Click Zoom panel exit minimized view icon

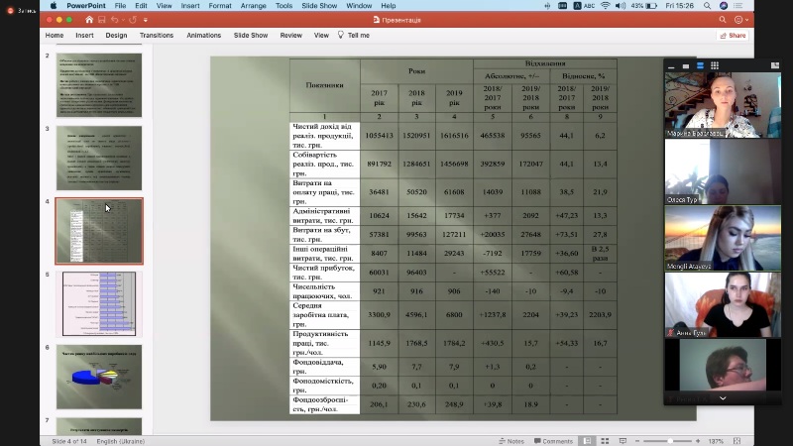(x=775, y=65)
